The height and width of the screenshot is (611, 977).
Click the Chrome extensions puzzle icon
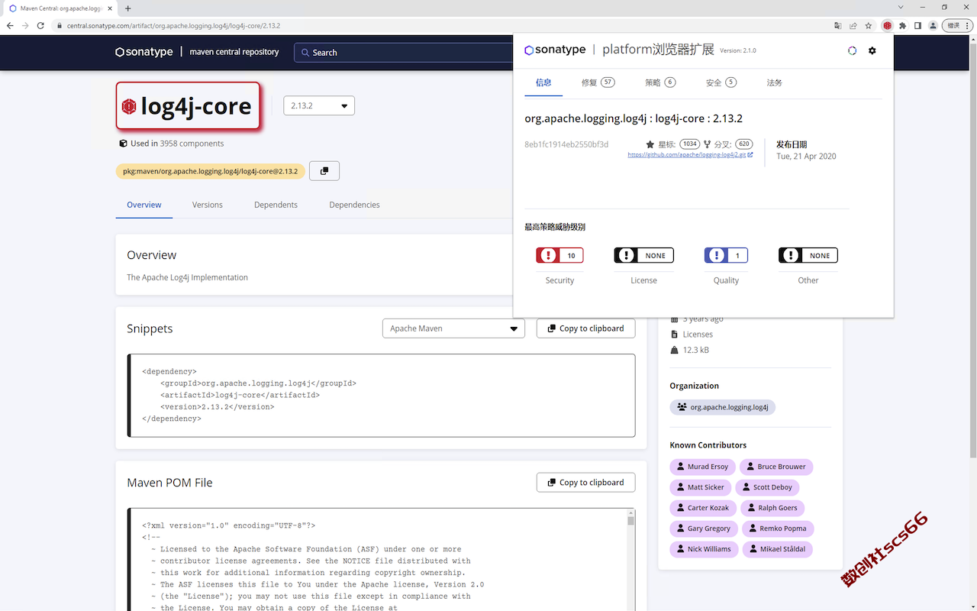[902, 25]
